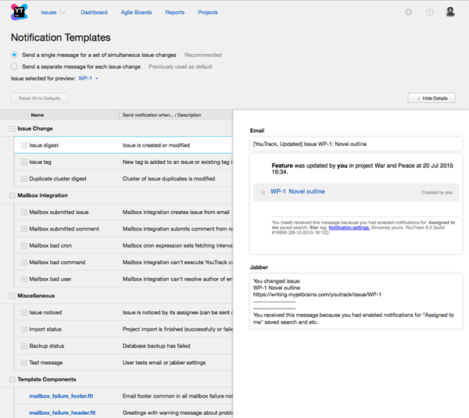Click the email subject text field

tap(356, 144)
